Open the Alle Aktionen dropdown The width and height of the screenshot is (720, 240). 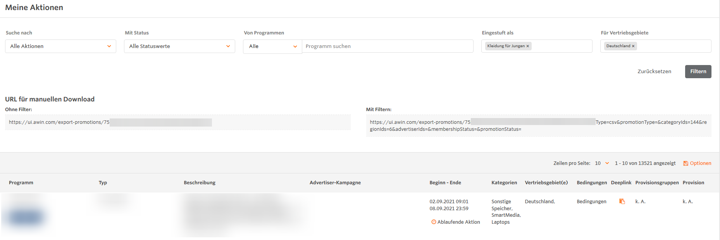(60, 46)
